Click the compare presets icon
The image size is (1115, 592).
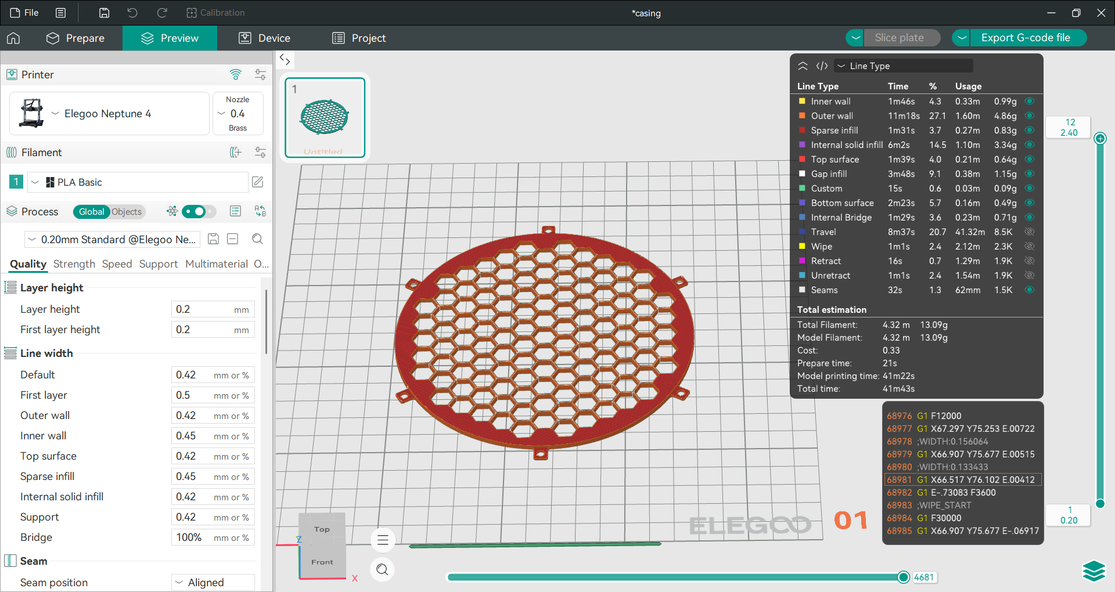(x=260, y=211)
